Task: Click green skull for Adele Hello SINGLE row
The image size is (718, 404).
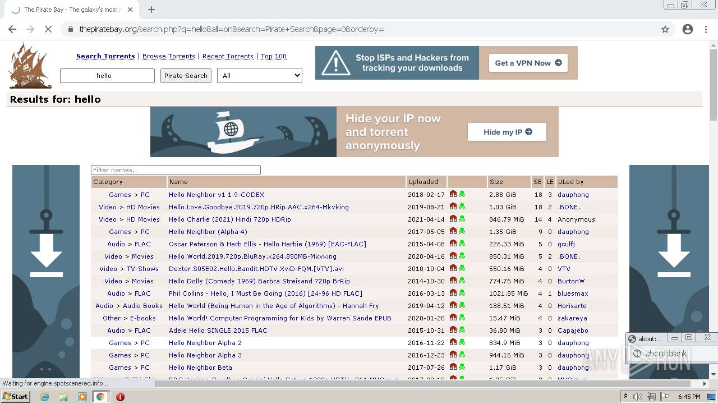Action: pos(462,330)
